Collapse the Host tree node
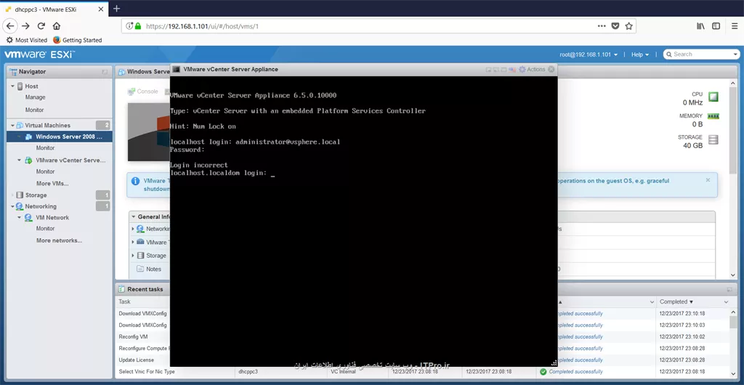This screenshot has width=744, height=385. pyautogui.click(x=13, y=86)
